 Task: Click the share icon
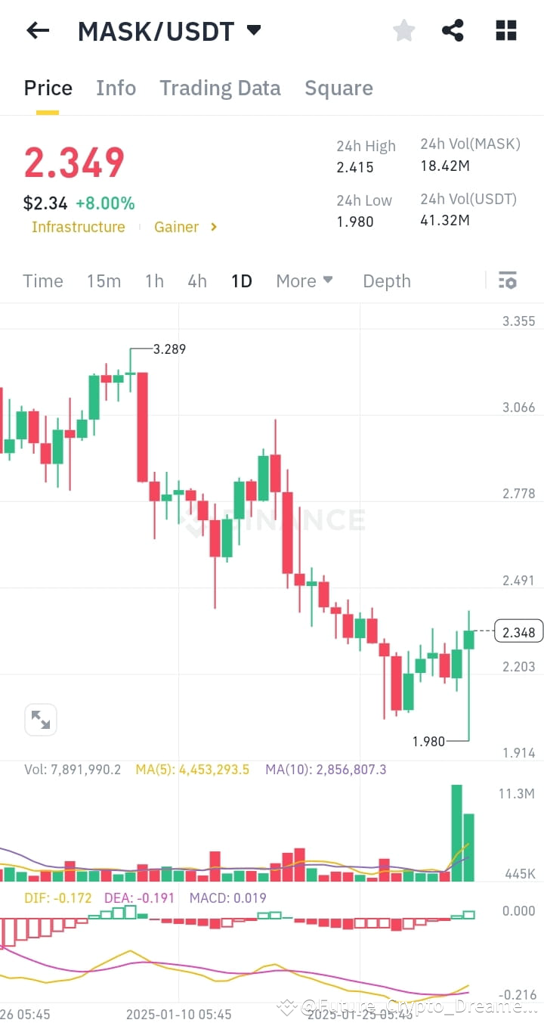453,30
